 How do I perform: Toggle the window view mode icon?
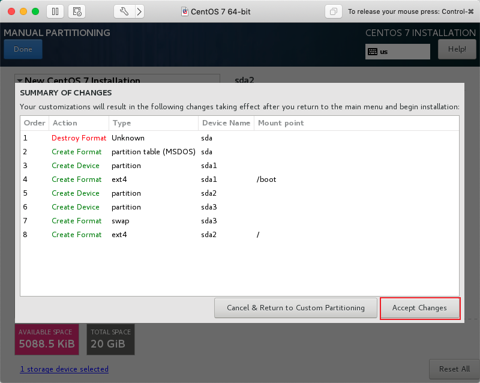pos(334,11)
